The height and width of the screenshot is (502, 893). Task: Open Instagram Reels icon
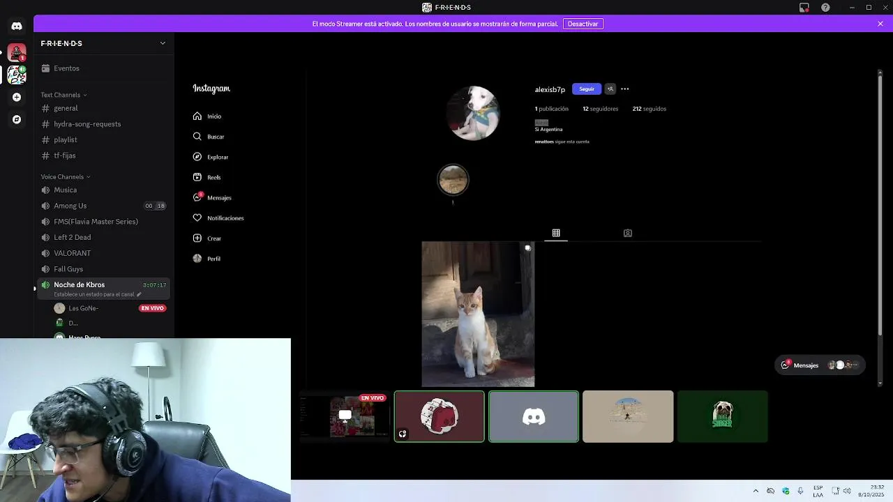click(x=197, y=177)
